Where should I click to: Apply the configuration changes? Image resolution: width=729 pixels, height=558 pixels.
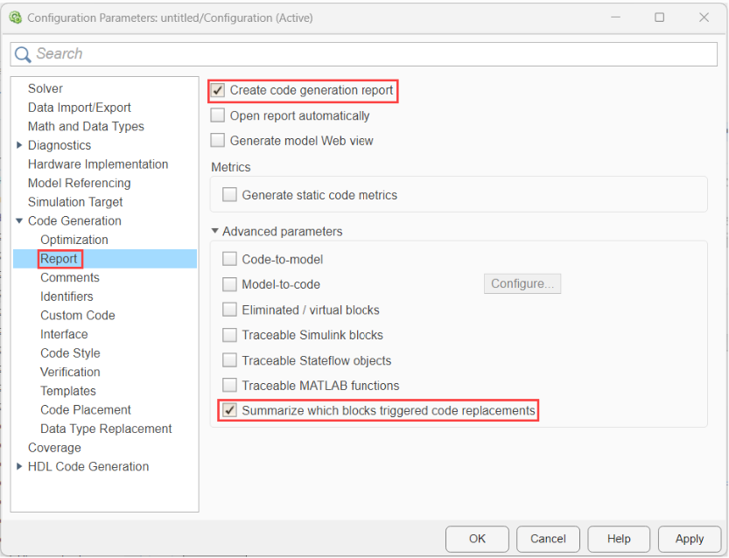tap(690, 539)
